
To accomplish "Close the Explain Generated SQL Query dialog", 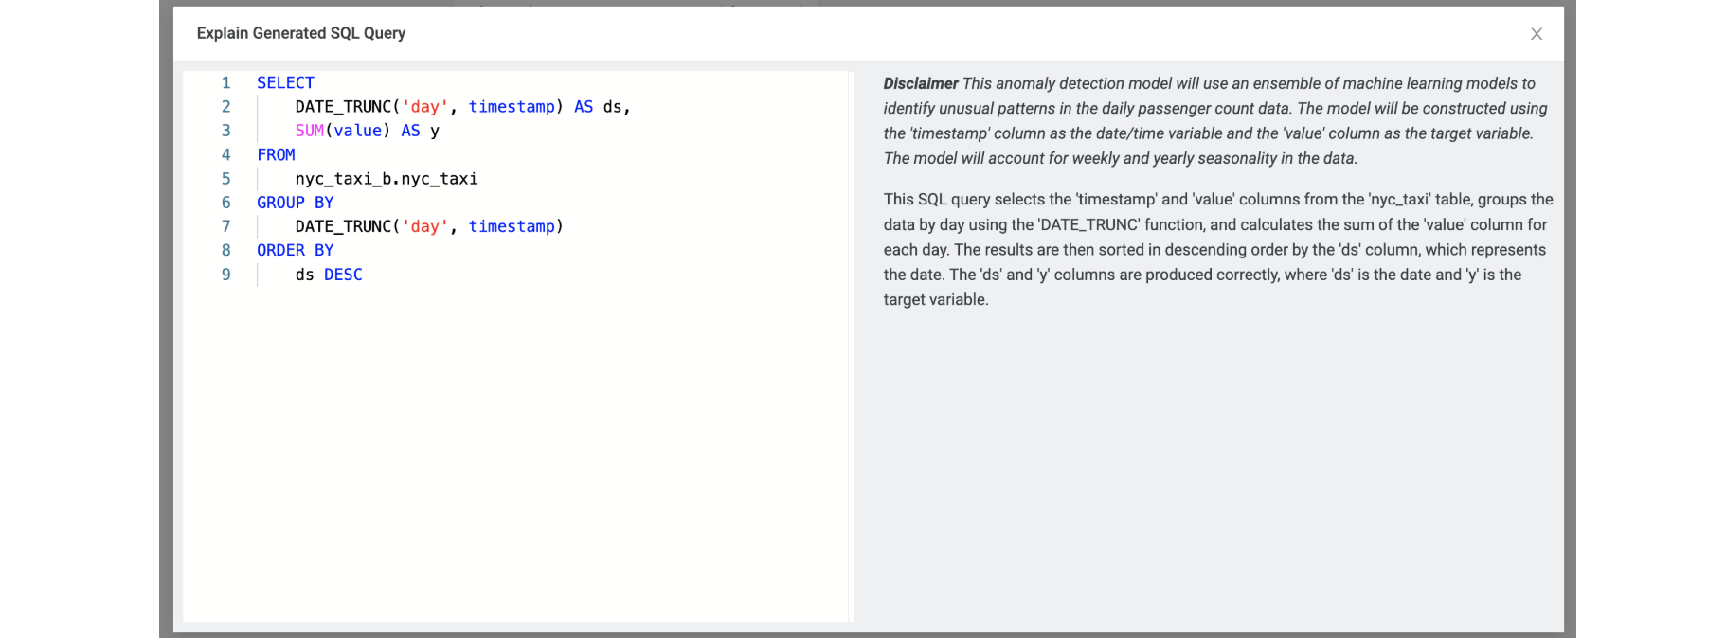I will pos(1536,34).
